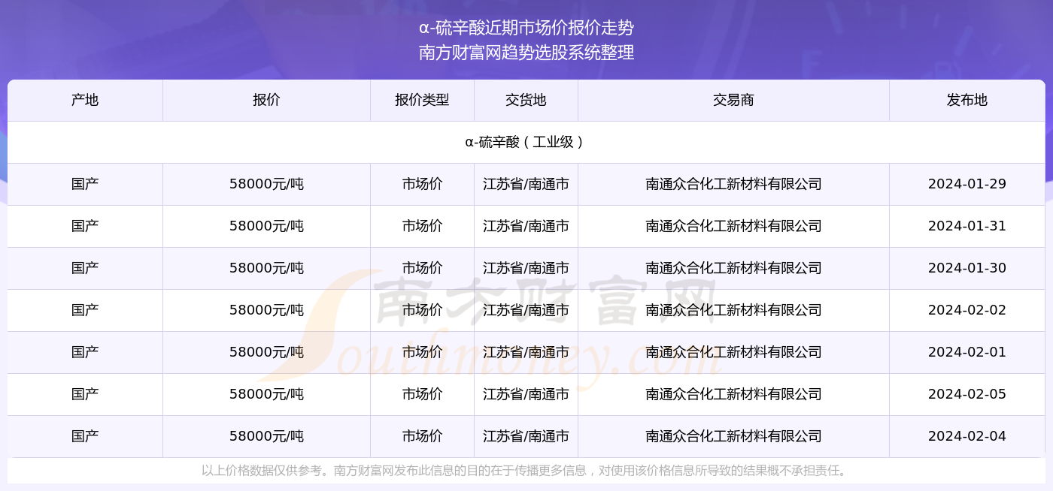
Task: Click 国产 in the 2024-02-02 row
Action: [x=85, y=310]
